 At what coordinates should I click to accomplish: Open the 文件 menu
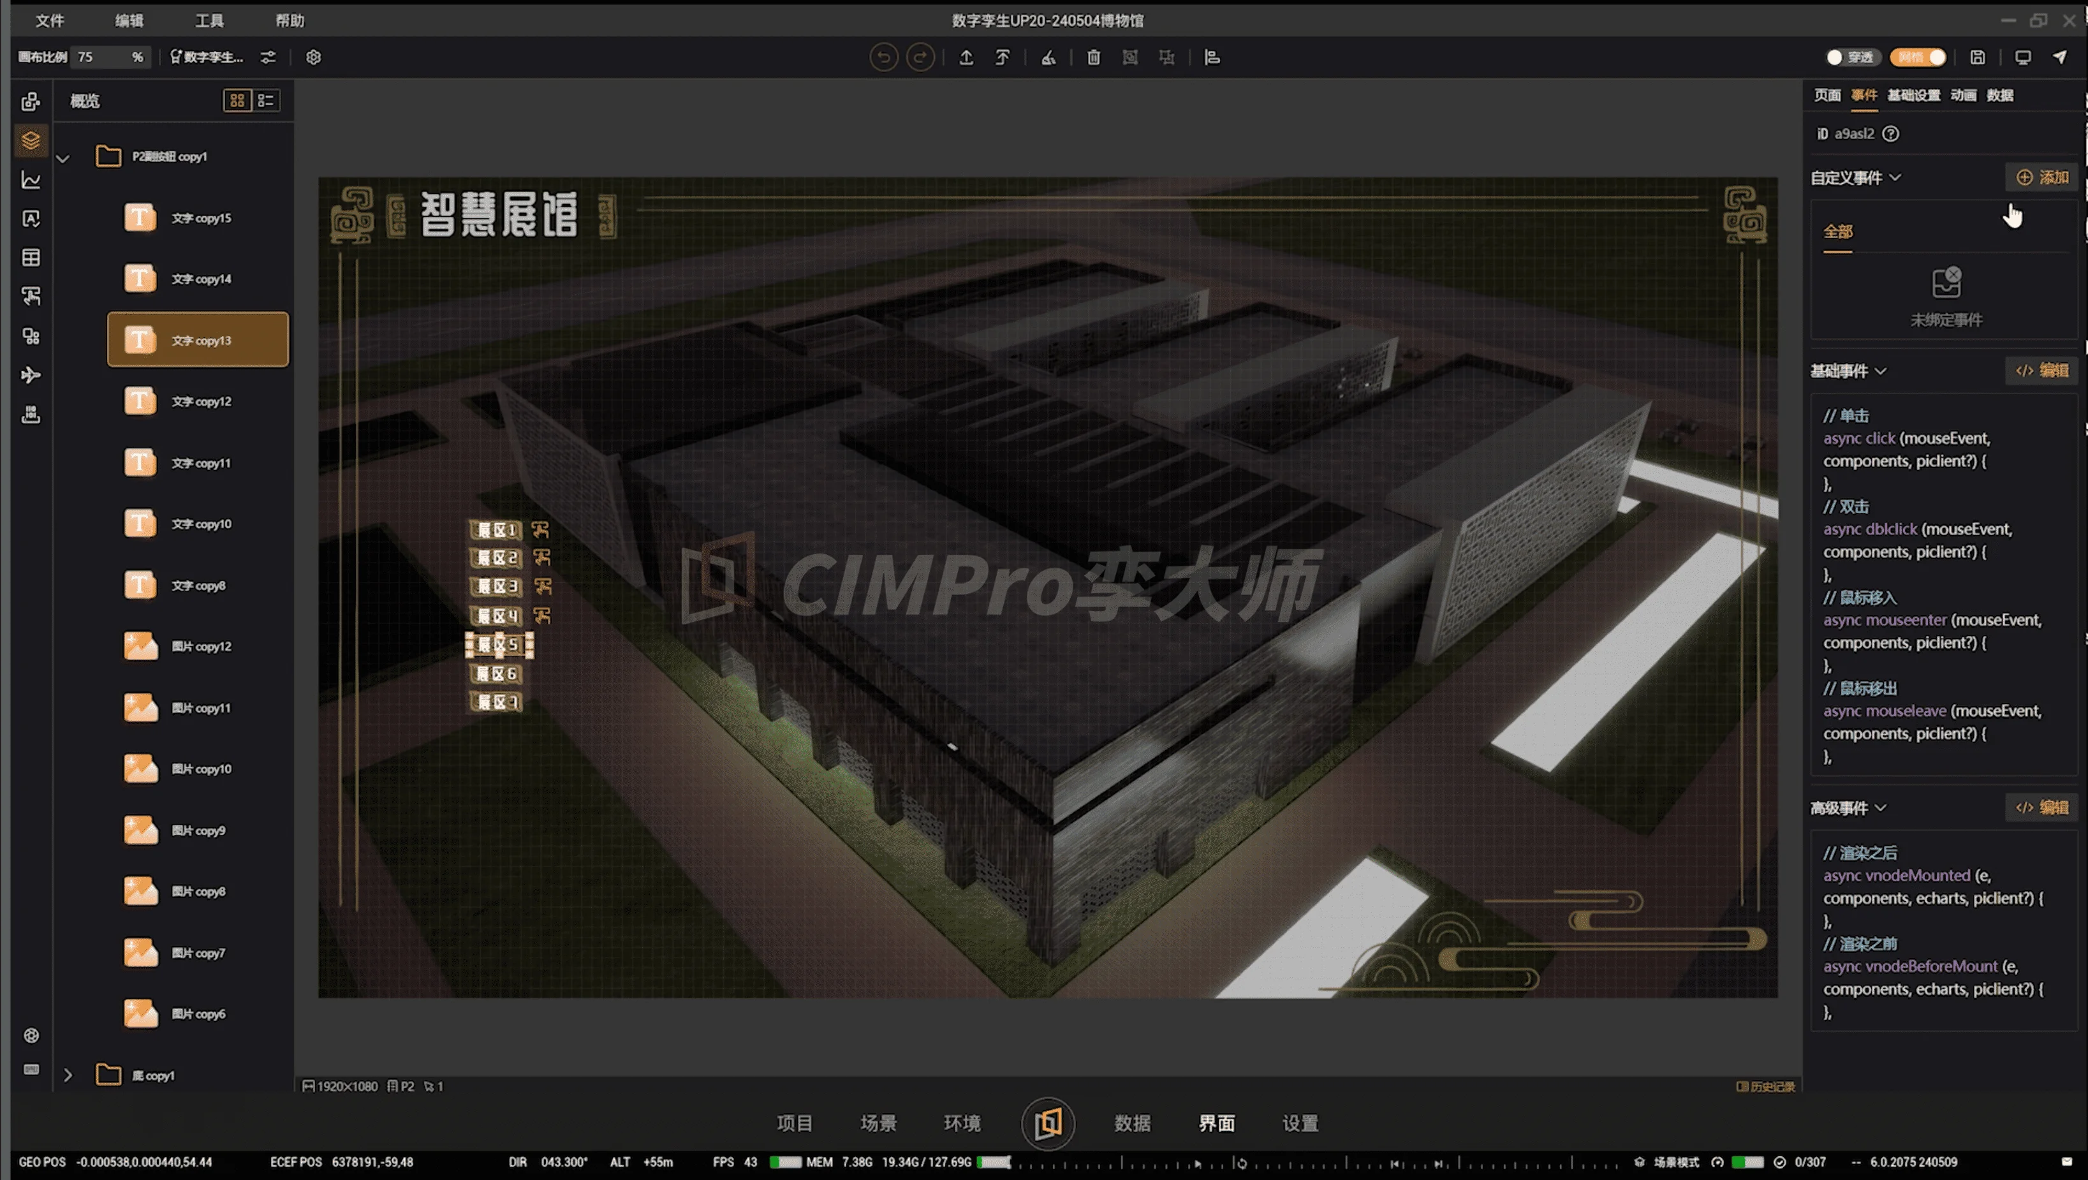tap(50, 20)
